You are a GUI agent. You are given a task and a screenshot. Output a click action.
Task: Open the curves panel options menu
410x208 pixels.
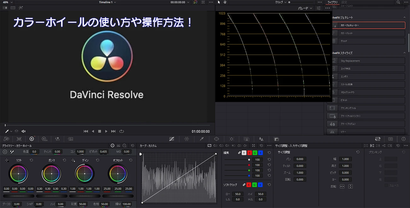(x=269, y=146)
